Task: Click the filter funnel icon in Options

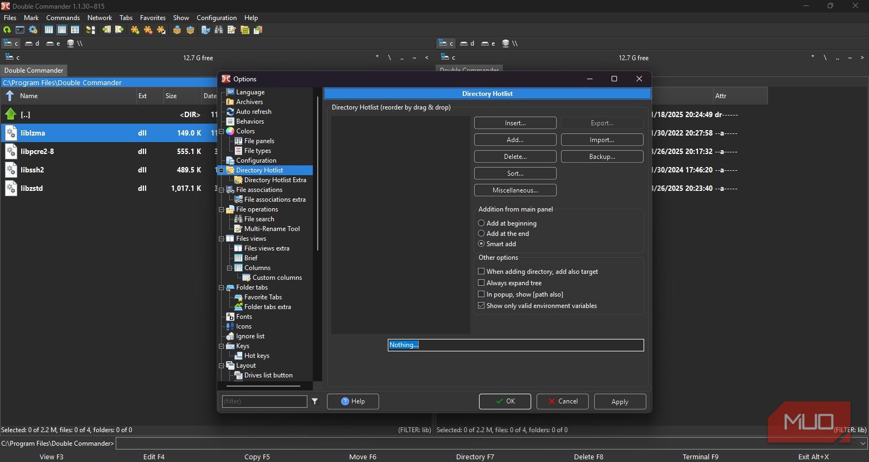Action: point(315,401)
